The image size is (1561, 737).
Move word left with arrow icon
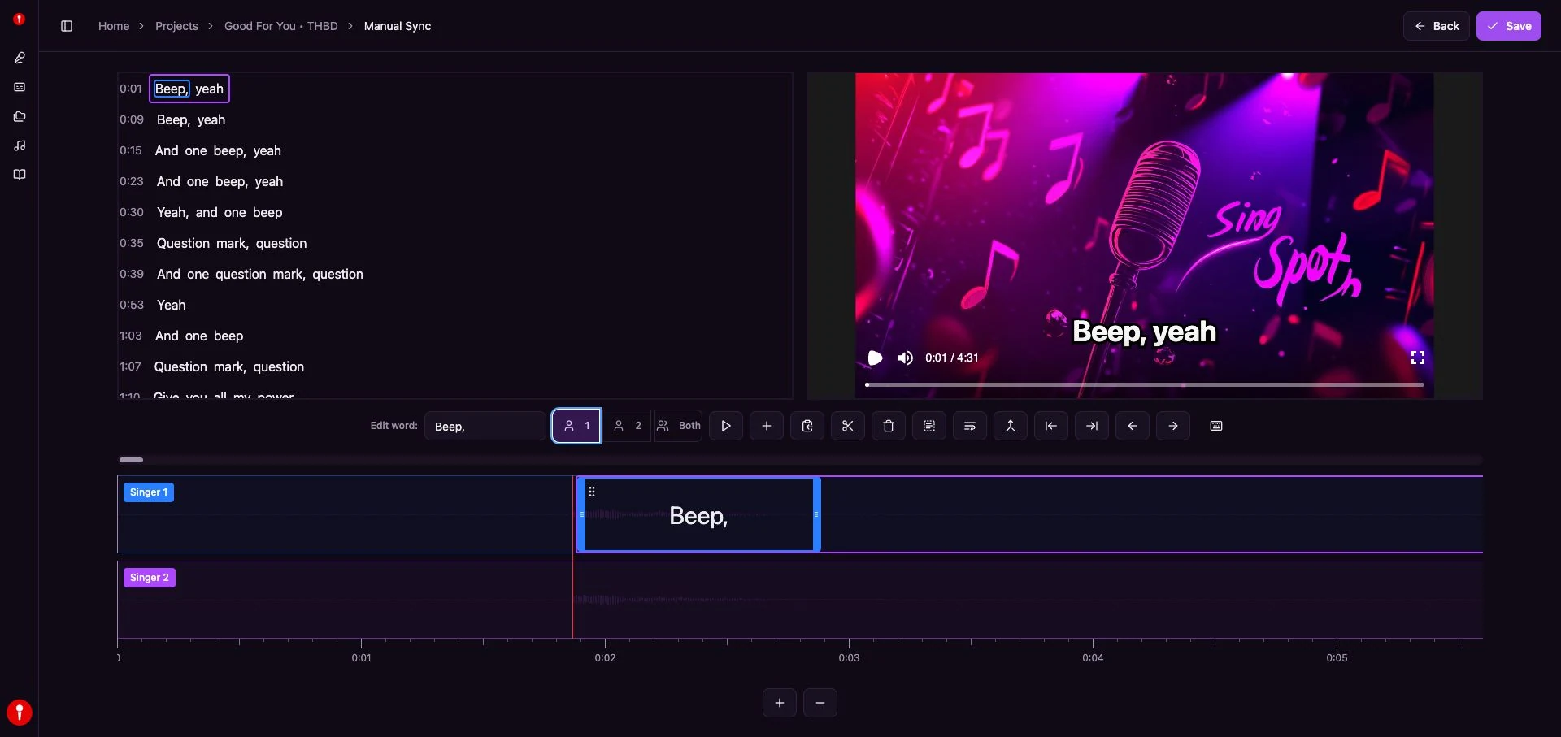coord(1133,426)
